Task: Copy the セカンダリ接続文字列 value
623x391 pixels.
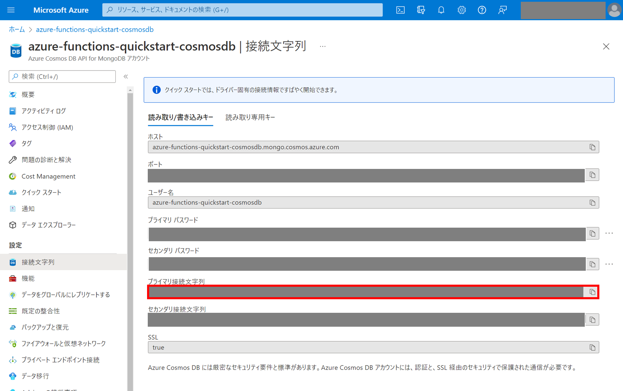Action: tap(592, 320)
